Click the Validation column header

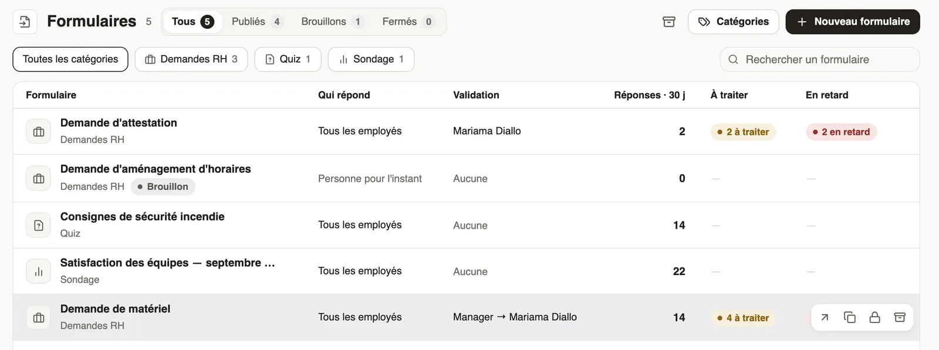476,95
